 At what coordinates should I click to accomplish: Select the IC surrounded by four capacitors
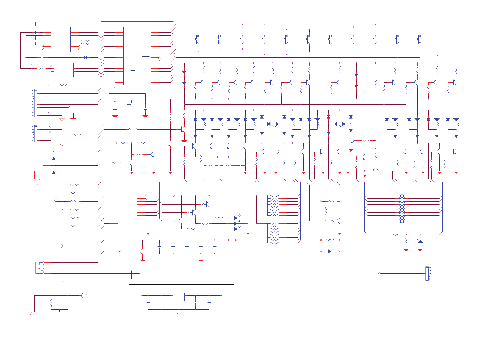(61, 39)
